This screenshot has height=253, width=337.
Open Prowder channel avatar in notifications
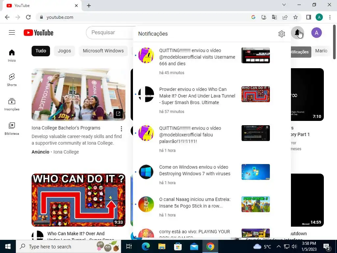pyautogui.click(x=146, y=94)
